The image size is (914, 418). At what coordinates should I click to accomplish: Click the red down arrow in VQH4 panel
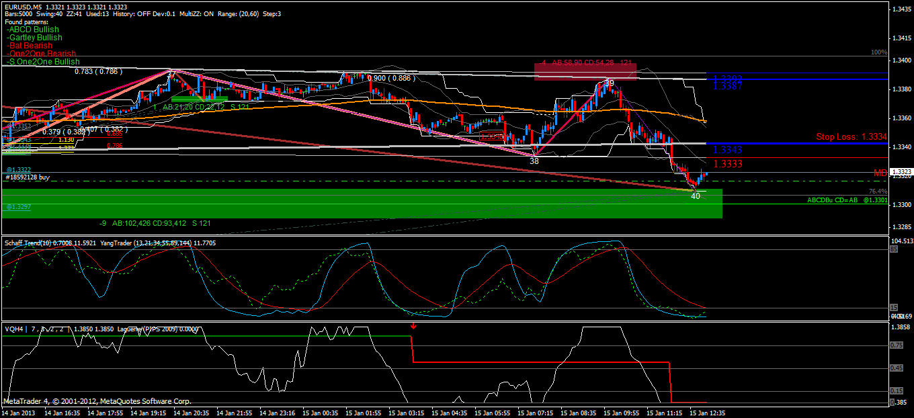413,327
